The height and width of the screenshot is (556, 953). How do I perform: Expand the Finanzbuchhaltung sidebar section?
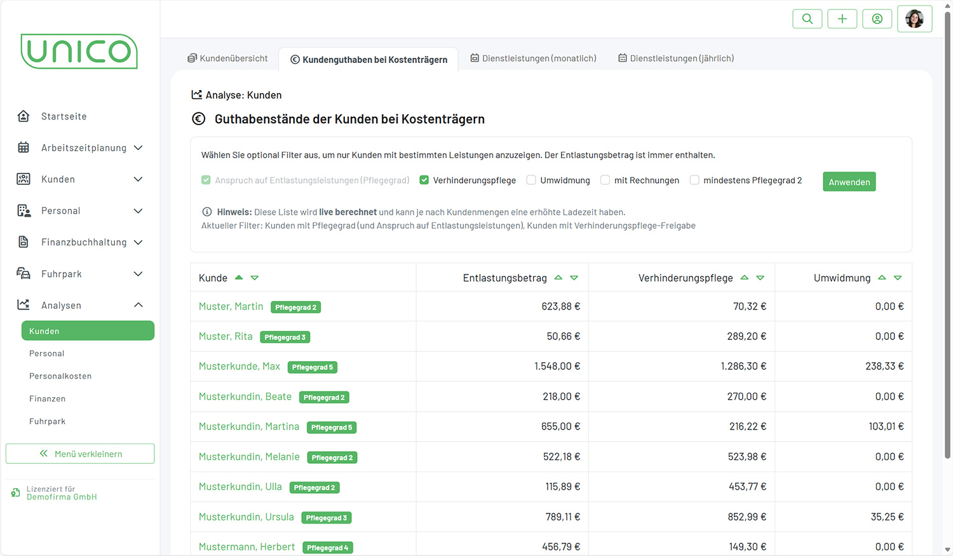tap(138, 242)
